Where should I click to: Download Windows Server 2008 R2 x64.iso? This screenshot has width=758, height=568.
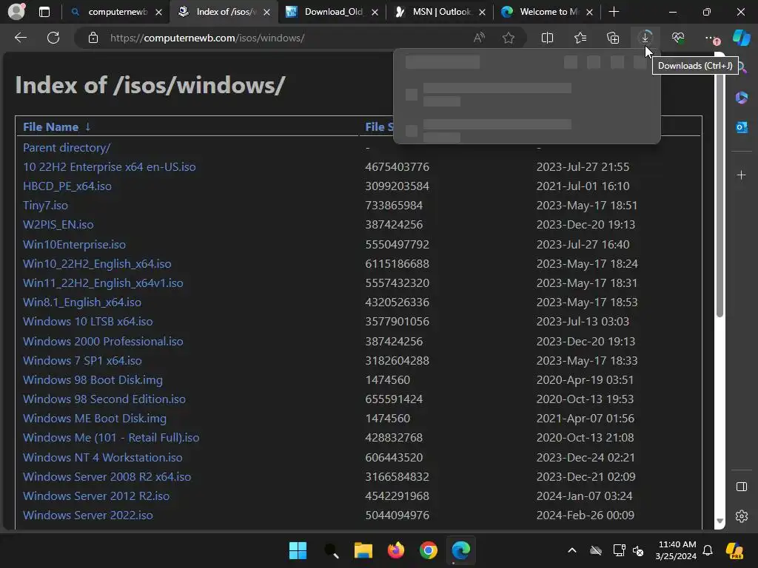[107, 476]
